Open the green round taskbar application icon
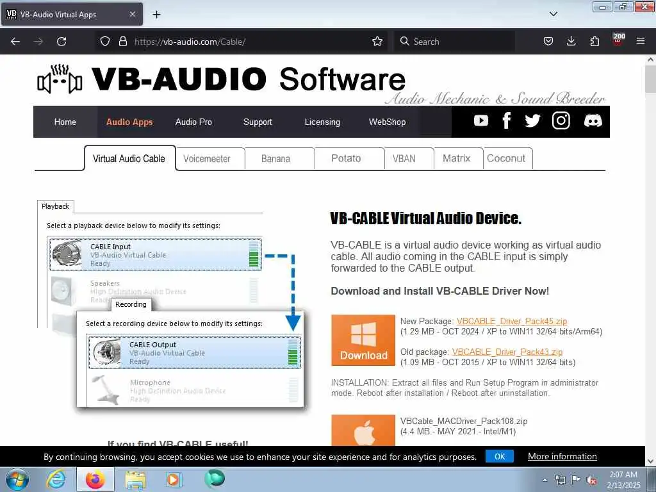The width and height of the screenshot is (656, 492). [x=215, y=479]
